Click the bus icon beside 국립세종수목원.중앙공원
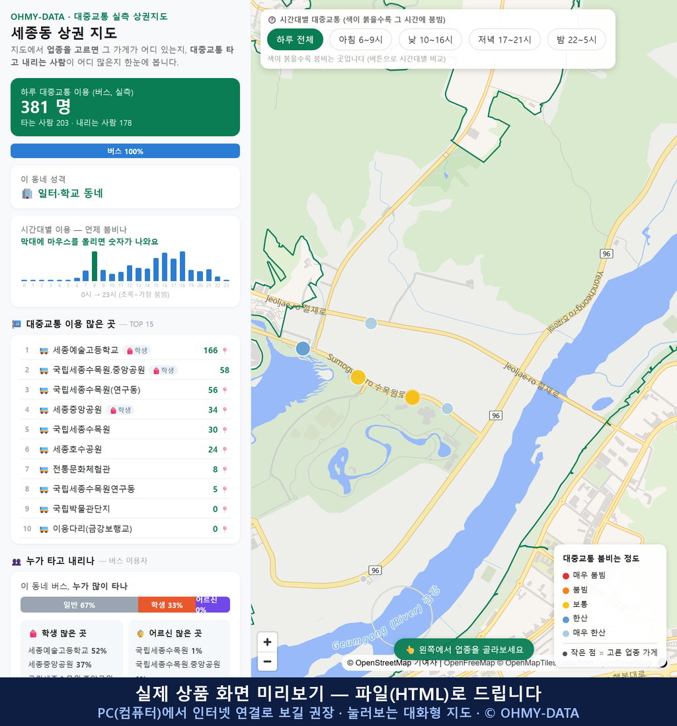Screen dimensions: 677x726 pos(44,370)
